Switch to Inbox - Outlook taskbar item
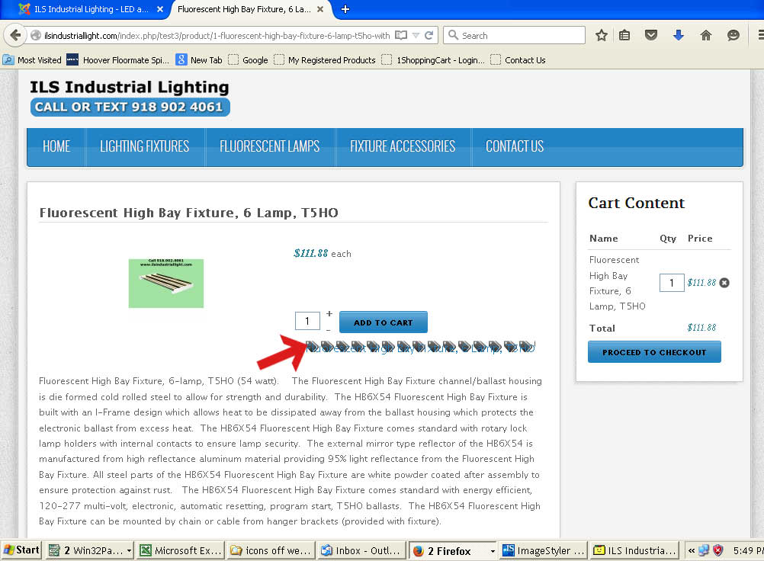This screenshot has width=764, height=561. pyautogui.click(x=362, y=551)
